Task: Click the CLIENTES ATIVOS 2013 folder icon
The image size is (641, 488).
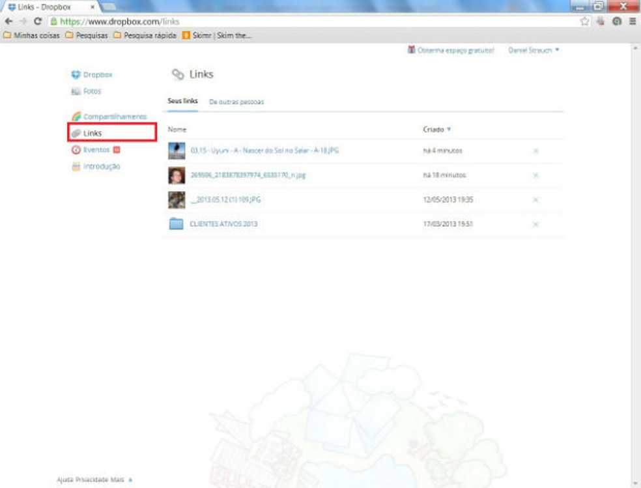Action: 176,223
